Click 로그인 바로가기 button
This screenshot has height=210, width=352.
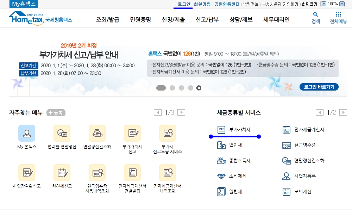[319, 87]
